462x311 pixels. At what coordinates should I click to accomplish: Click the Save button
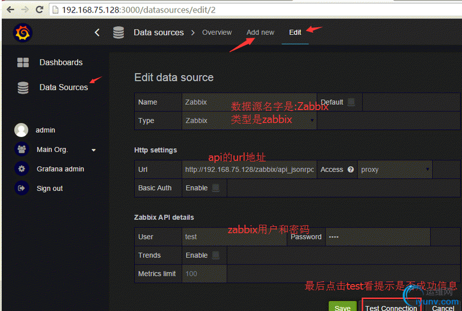click(x=342, y=306)
